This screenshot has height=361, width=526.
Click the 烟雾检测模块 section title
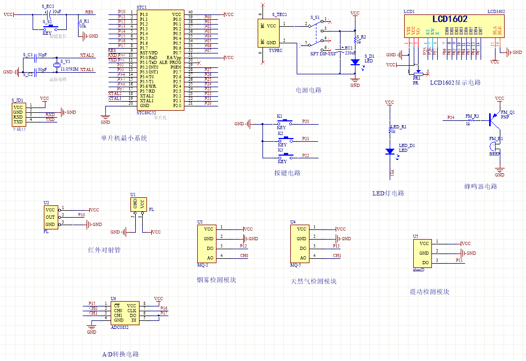click(x=216, y=280)
